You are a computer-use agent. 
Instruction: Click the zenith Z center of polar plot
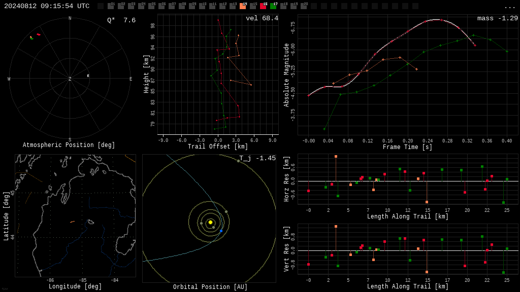(70, 79)
